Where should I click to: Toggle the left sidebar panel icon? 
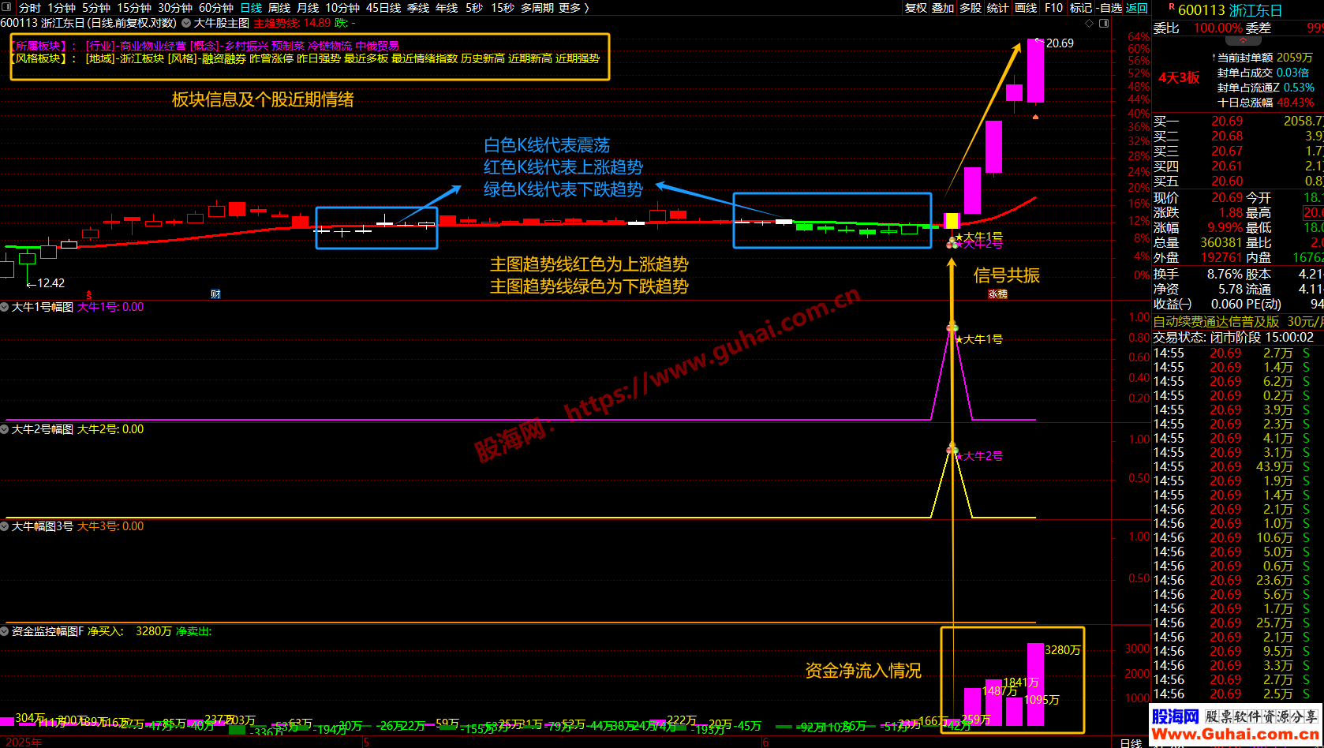8,7
